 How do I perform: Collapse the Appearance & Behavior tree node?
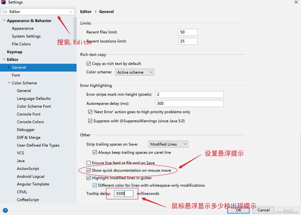click(x=4, y=20)
